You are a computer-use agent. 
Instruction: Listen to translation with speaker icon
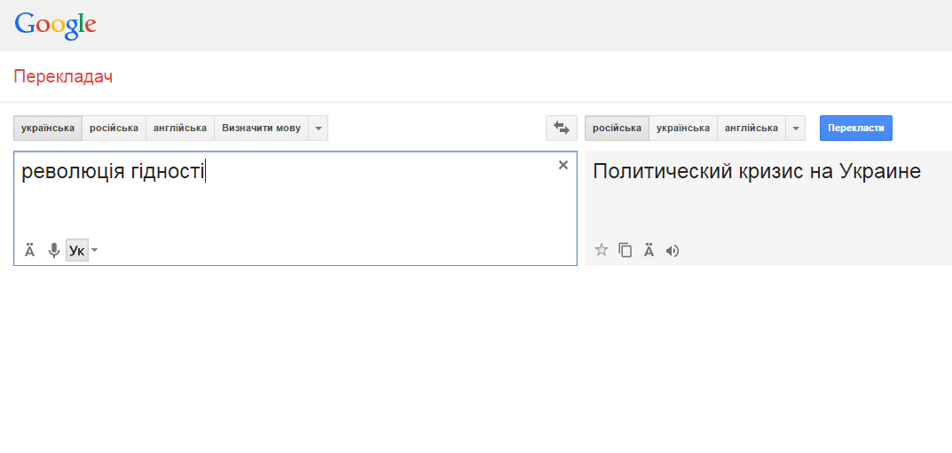click(673, 251)
